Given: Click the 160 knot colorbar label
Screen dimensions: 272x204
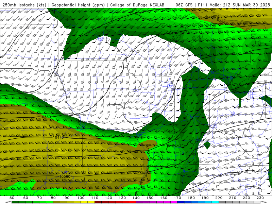Looking at the screenshot, I should [x=164, y=198].
